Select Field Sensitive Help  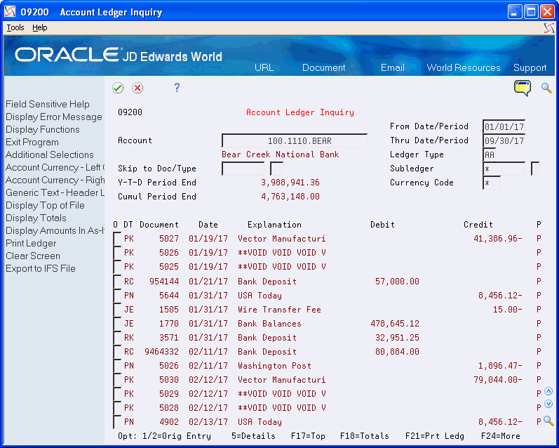48,104
